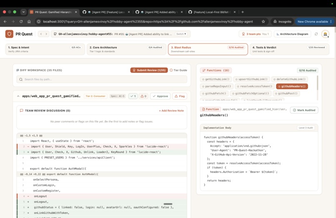Viewport: 336px width, 218px height.
Task: Select the githubFetch() function chip
Action: point(214,93)
